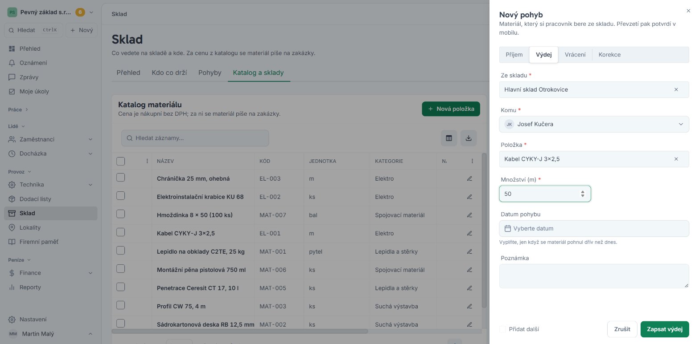Switch to the Příjem movement tab

pyautogui.click(x=514, y=55)
